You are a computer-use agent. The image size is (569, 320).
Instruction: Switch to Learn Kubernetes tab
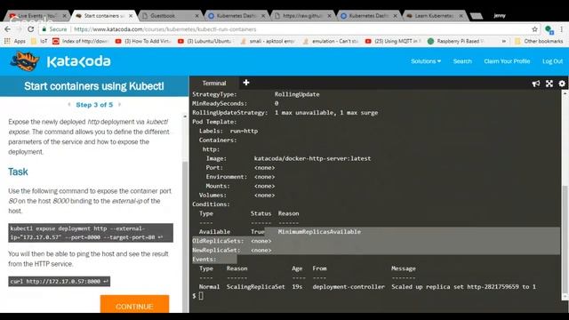point(434,16)
